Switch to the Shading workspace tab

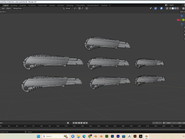pos(52,5)
